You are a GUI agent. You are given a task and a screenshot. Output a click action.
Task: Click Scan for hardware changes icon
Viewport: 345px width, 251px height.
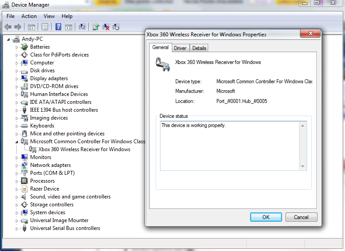(x=82, y=27)
